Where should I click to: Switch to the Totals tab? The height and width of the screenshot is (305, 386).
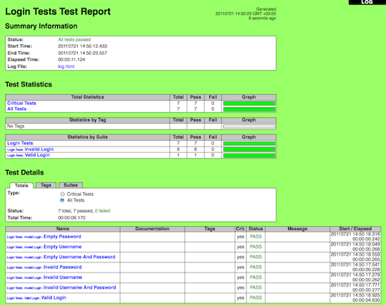click(x=22, y=185)
